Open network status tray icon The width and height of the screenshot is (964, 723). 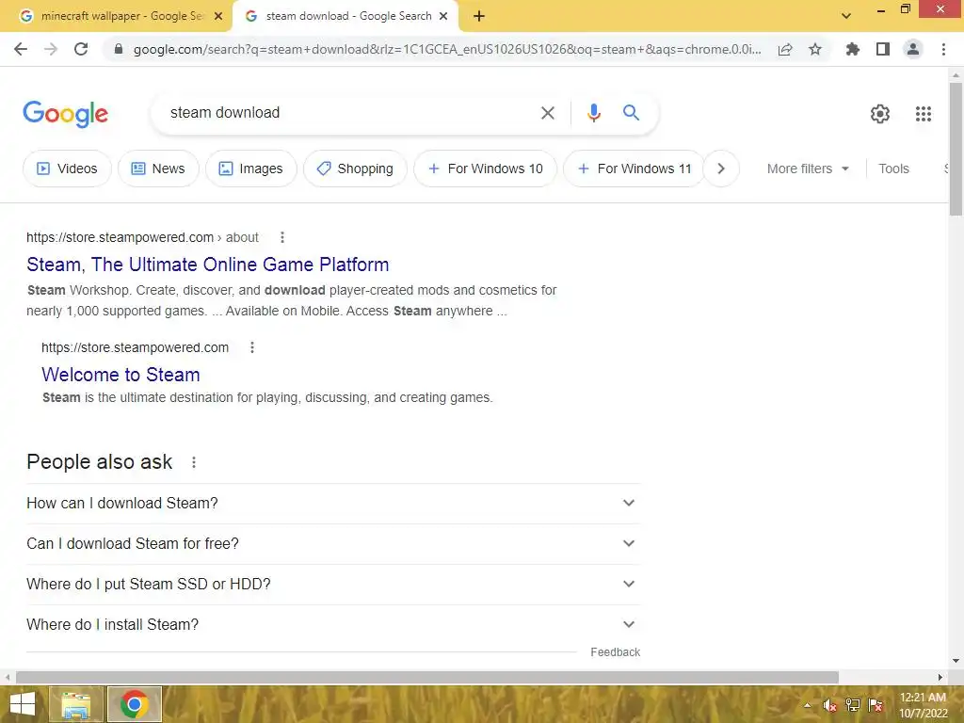tap(853, 705)
